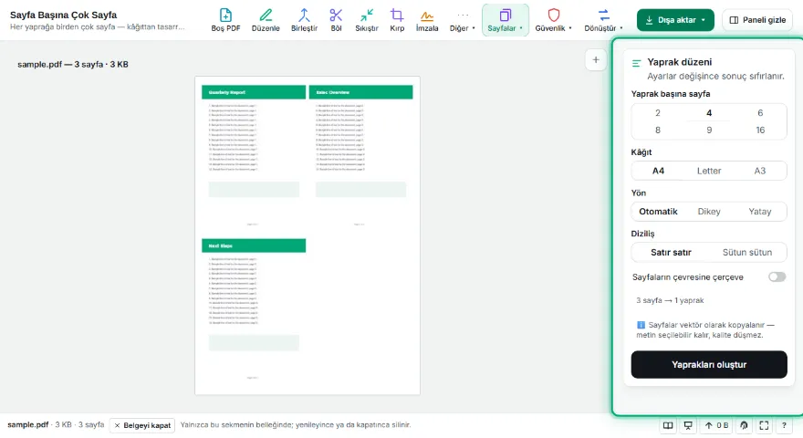Expand the Diğer more-tools menu

463,20
